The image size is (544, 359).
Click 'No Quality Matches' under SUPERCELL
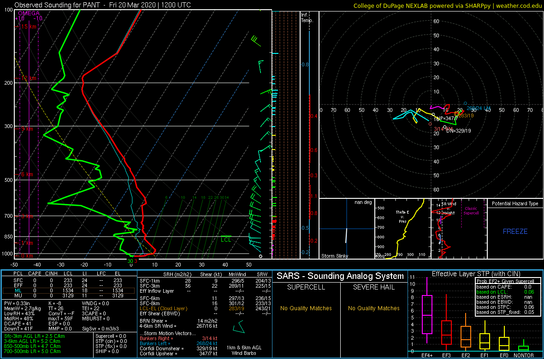tap(306, 308)
